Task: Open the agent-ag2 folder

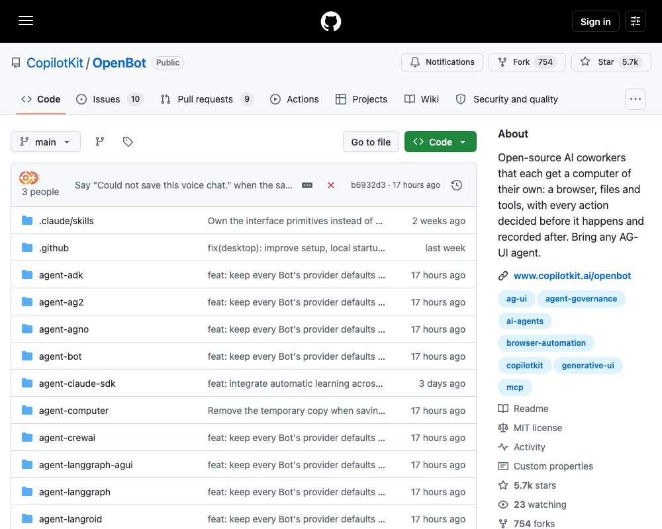Action: (x=61, y=302)
